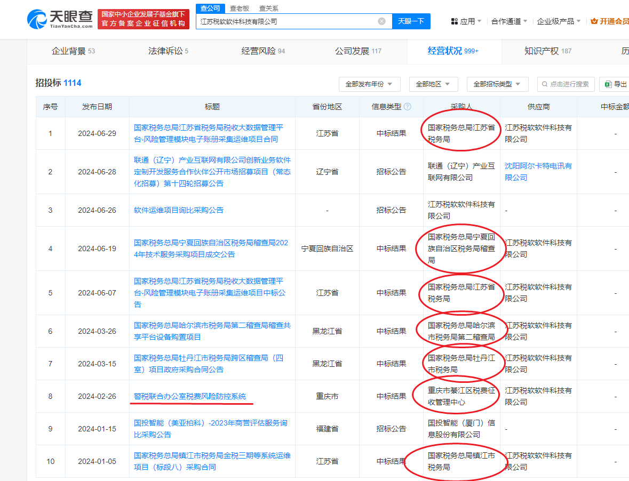Open the 软件运维项目询比采购公告 link
The width and height of the screenshot is (629, 481).
click(179, 210)
